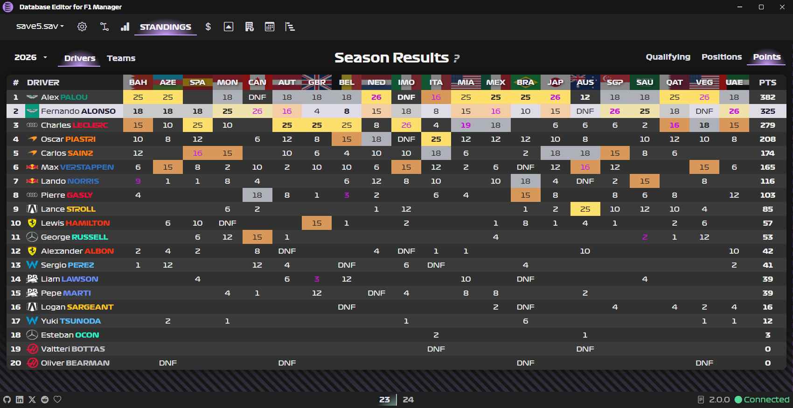
Task: Expand the 2026 season year dropdown
Action: [x=31, y=57]
